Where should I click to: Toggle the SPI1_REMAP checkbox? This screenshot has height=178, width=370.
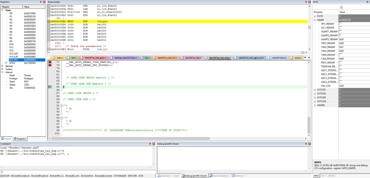click(340, 24)
